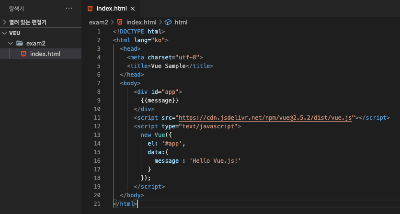Viewport: 400px width, 214px height.
Task: Close the index.html editor tab
Action: click(133, 9)
